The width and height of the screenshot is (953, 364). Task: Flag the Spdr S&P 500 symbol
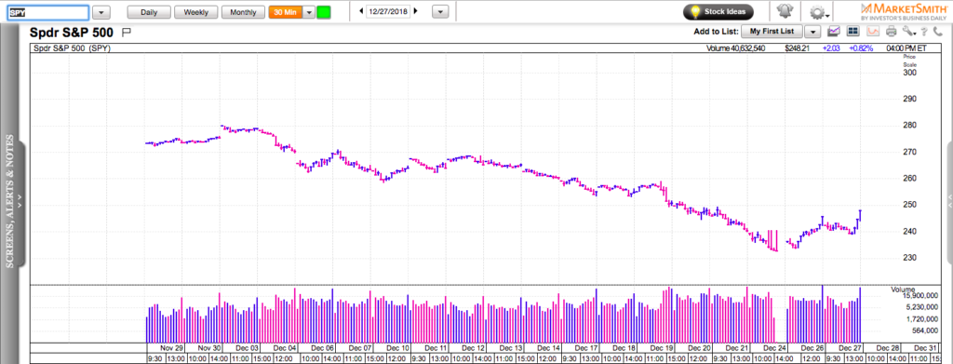pos(127,32)
